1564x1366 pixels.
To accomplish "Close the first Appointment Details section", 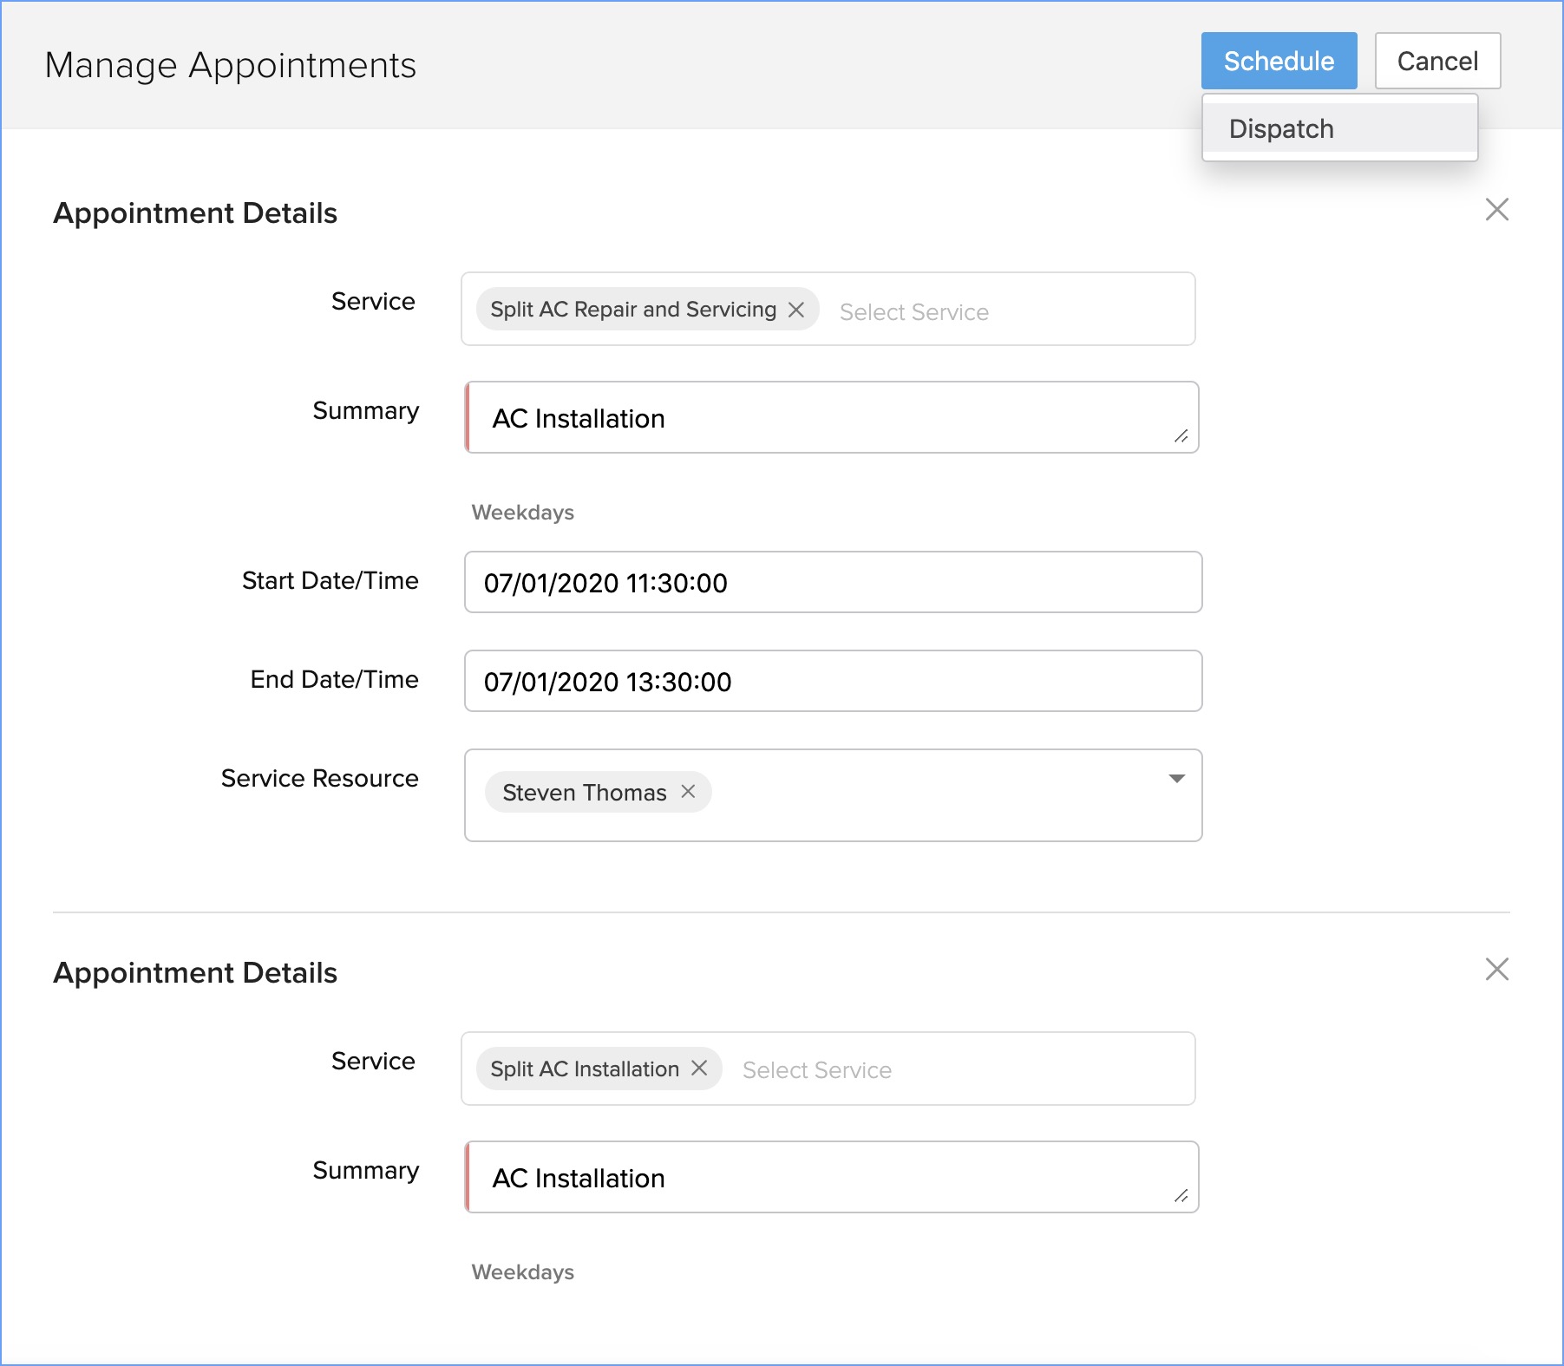I will click(x=1496, y=210).
